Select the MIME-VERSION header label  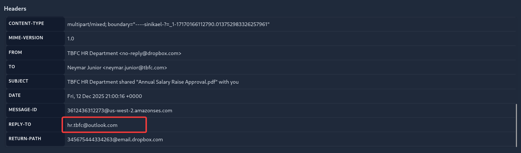click(26, 38)
